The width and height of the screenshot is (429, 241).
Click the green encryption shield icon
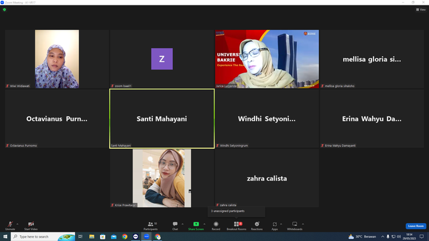(5, 9)
